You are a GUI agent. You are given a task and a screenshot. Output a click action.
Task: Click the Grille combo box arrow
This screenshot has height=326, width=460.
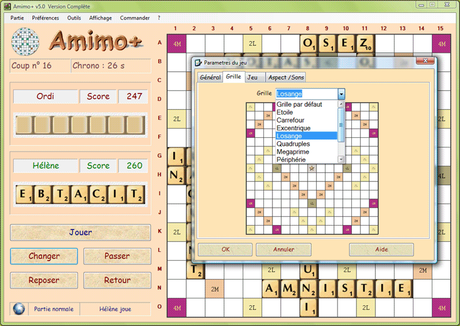coord(341,94)
